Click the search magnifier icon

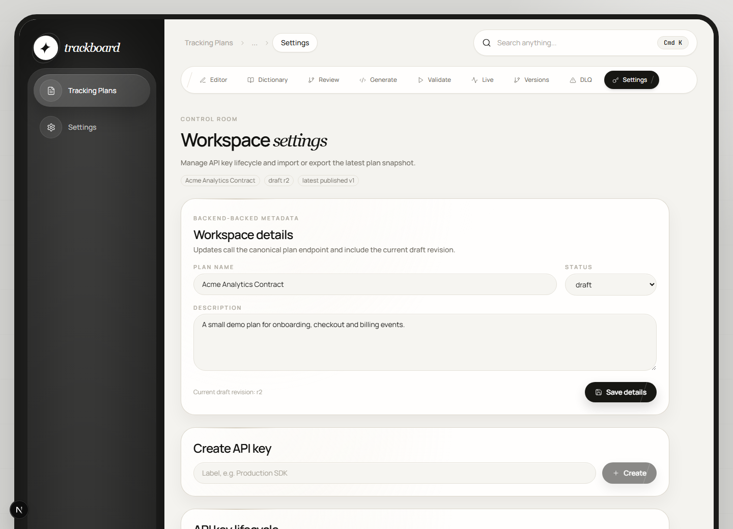487,43
